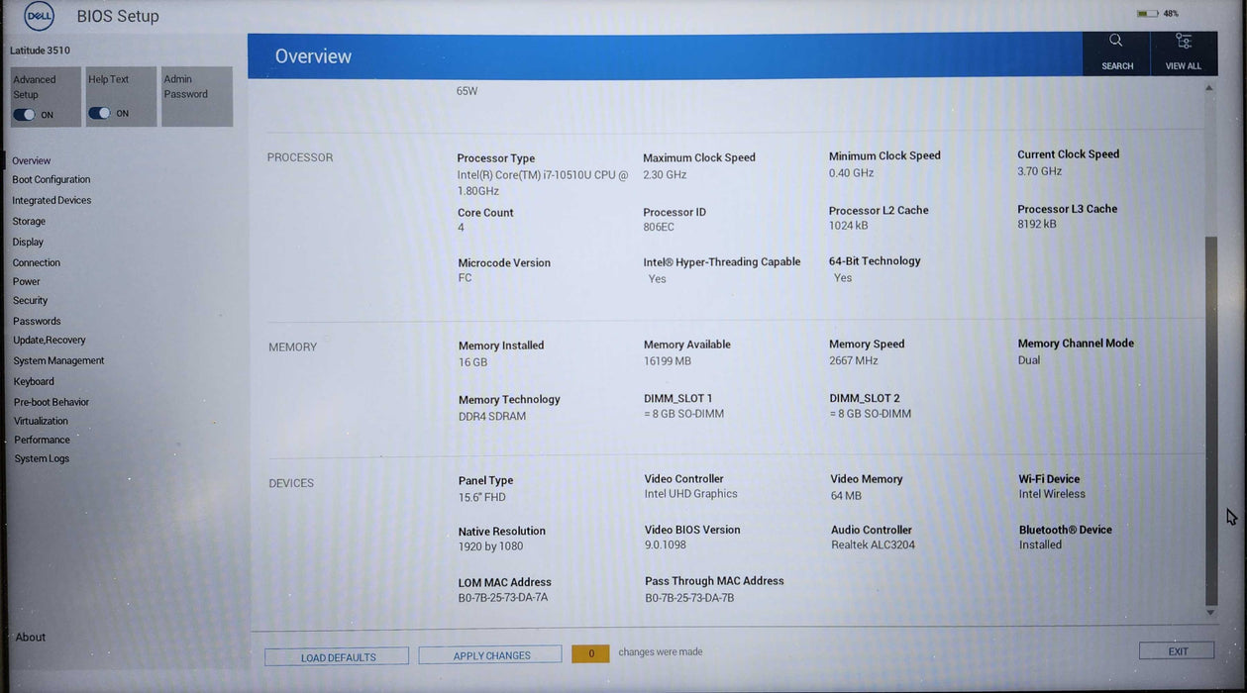Toggle Advanced Setup off

tap(25, 113)
